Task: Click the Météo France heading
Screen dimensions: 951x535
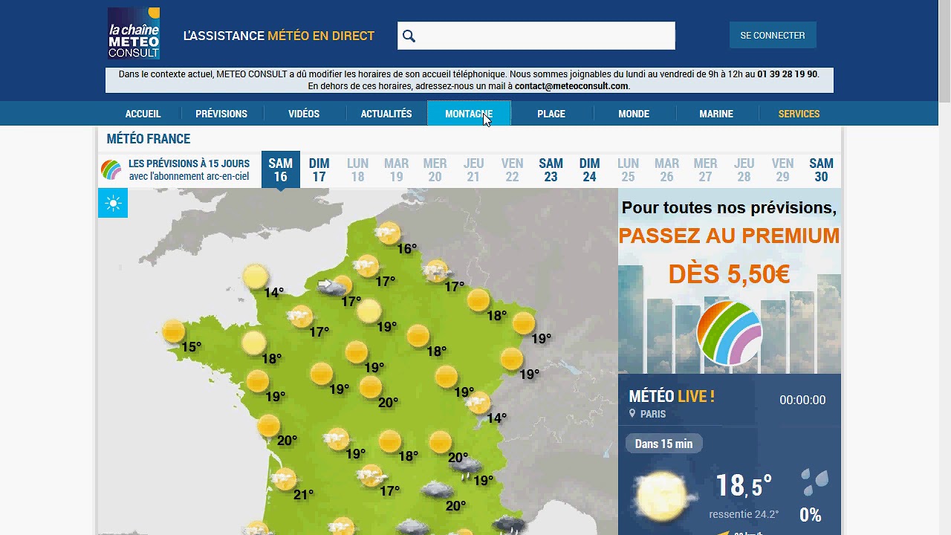Action: point(149,139)
